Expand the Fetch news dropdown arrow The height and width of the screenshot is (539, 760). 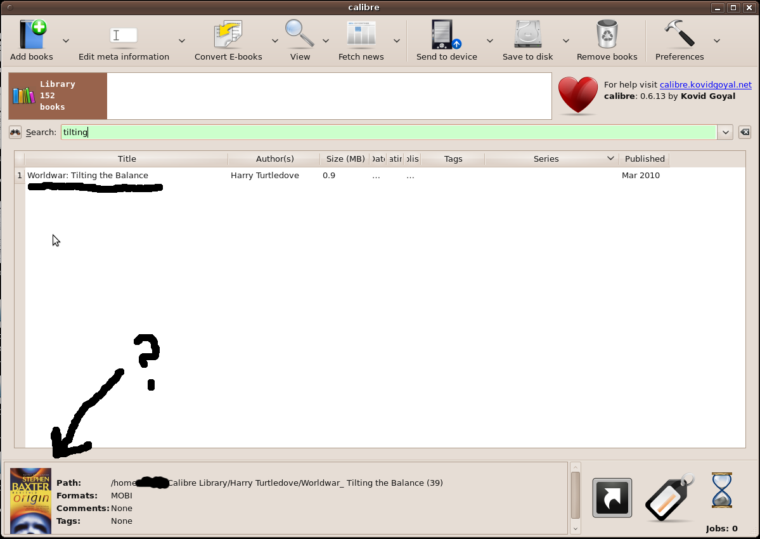(396, 41)
